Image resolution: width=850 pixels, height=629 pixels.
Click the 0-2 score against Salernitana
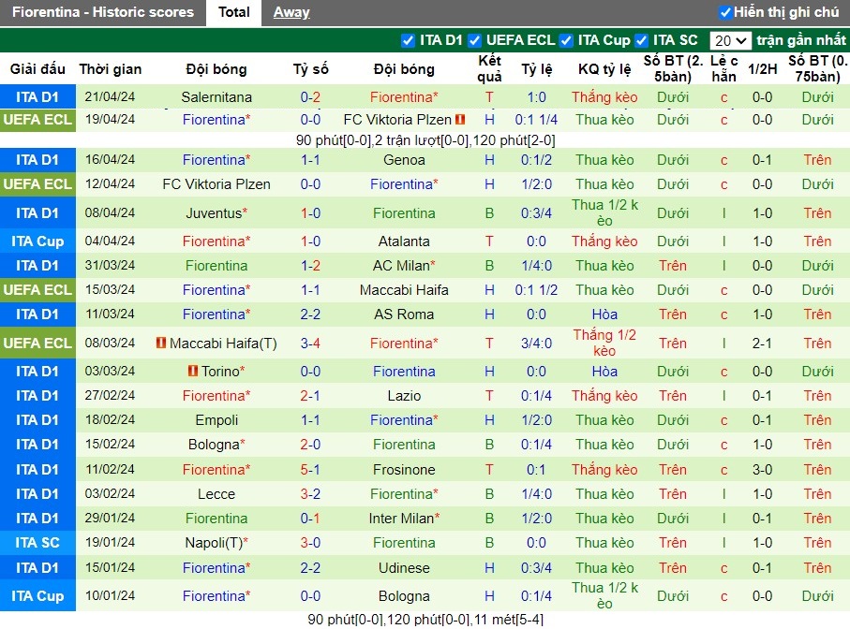pyautogui.click(x=310, y=97)
